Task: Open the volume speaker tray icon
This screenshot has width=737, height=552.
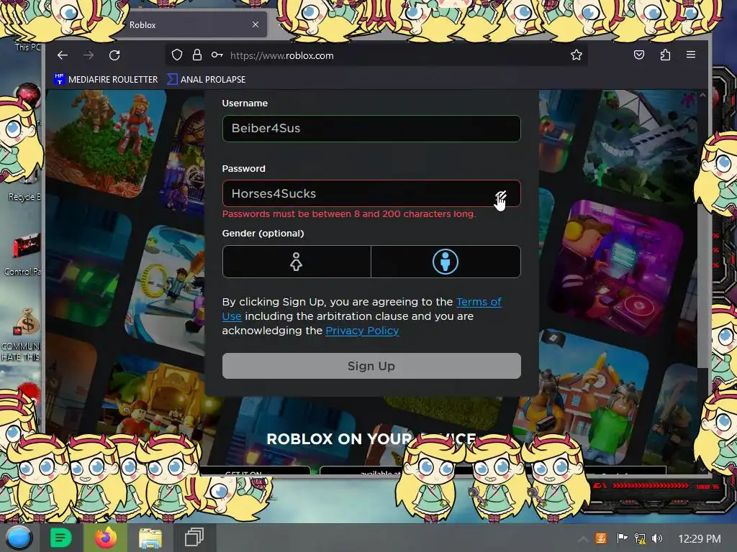Action: [x=657, y=538]
